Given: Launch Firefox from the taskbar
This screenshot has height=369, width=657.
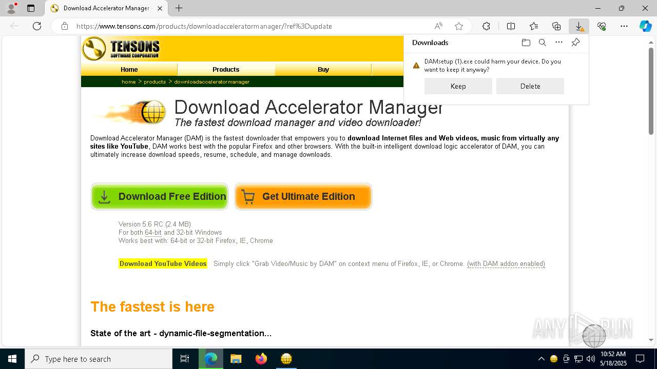Looking at the screenshot, I should (x=261, y=359).
